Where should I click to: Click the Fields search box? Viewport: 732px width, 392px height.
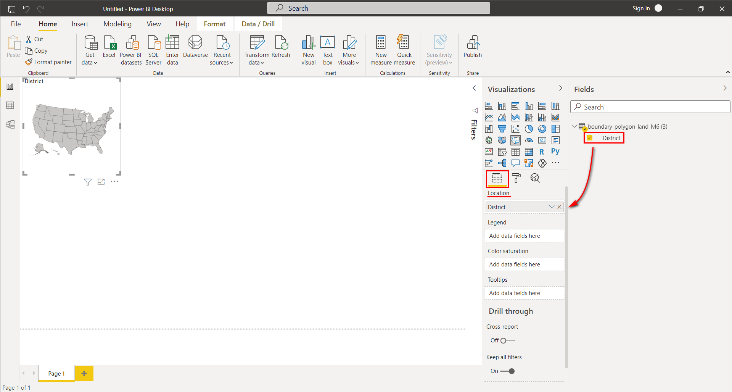point(650,107)
